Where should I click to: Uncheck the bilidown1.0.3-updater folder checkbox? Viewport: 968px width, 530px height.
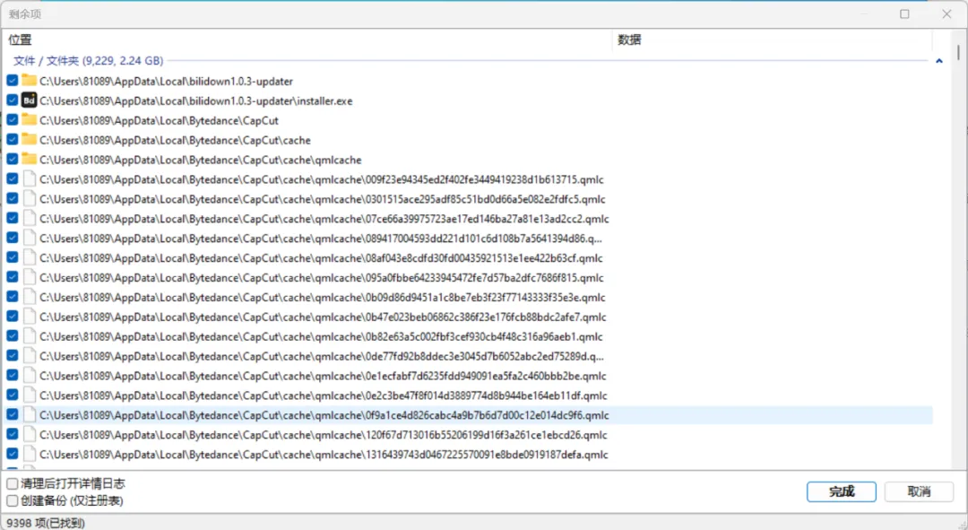point(13,81)
